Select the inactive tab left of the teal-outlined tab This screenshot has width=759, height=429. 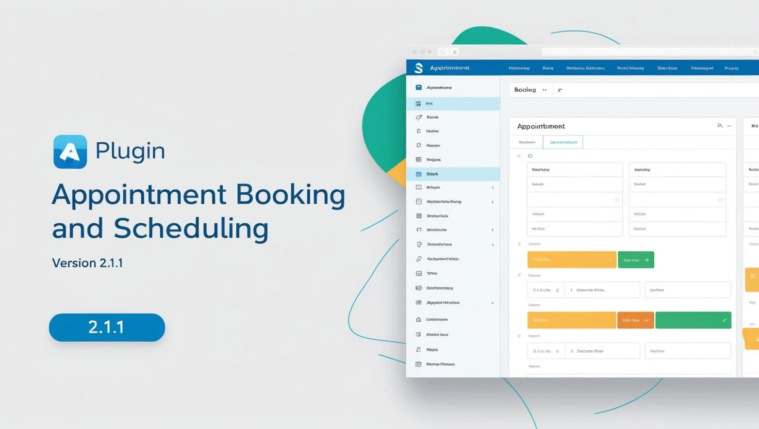pyautogui.click(x=526, y=142)
